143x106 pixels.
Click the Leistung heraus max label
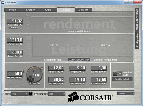(x=105, y=60)
